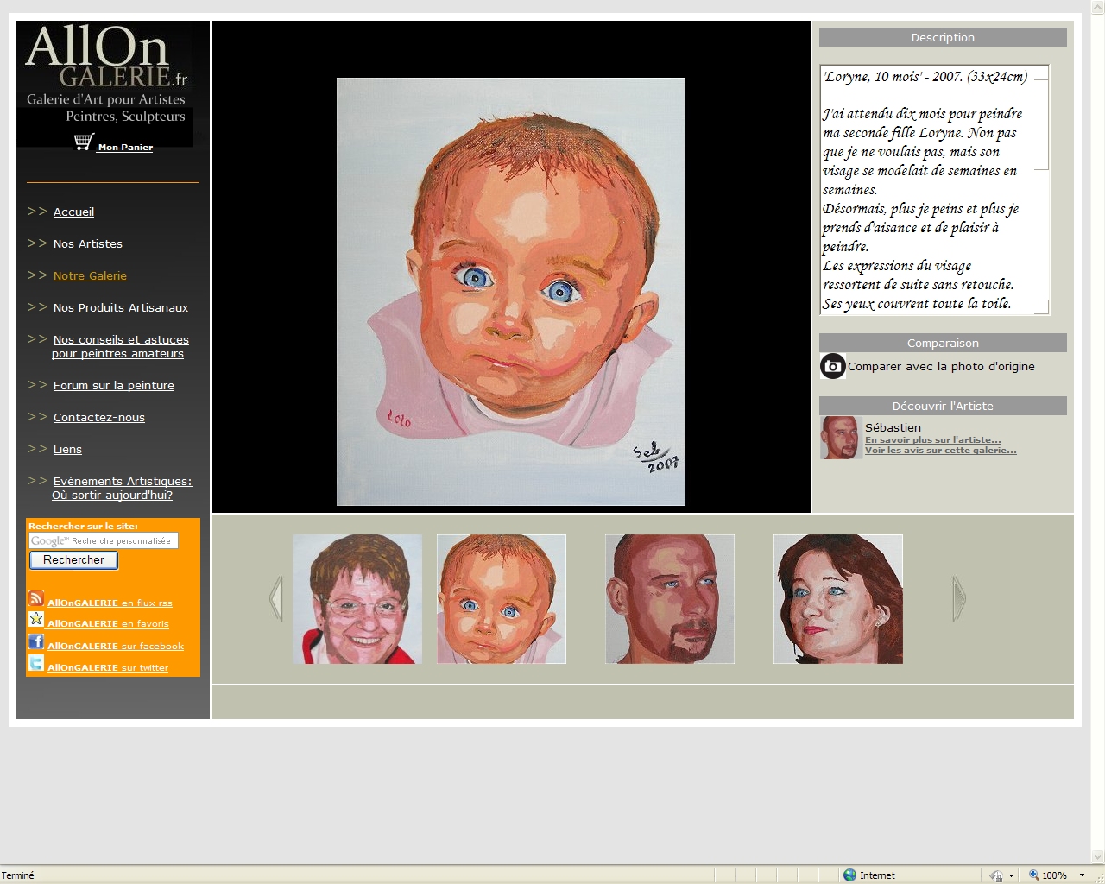This screenshot has width=1105, height=884.
Task: Click the Facebook icon
Action: (x=36, y=641)
